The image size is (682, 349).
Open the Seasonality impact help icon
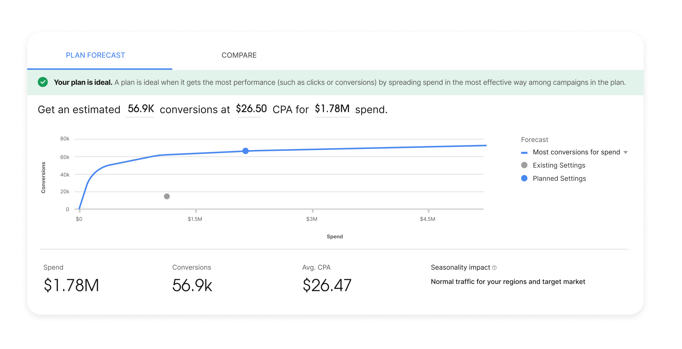(x=495, y=267)
